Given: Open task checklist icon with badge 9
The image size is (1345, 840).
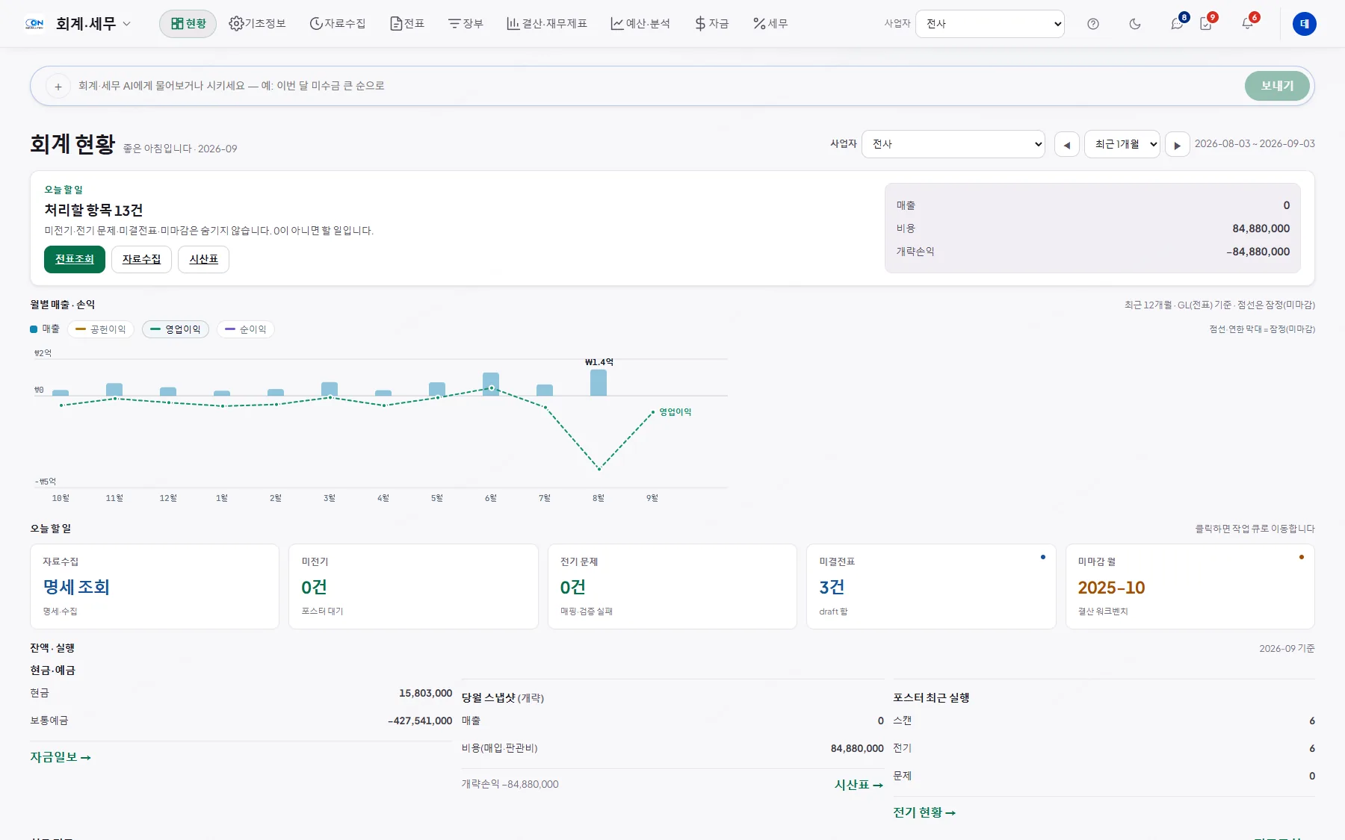Looking at the screenshot, I should pyautogui.click(x=1206, y=24).
